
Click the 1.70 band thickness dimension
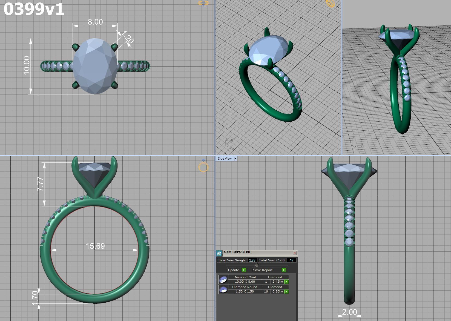[35, 298]
